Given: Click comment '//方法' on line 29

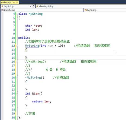Looking at the screenshot, I should click(30, 113).
